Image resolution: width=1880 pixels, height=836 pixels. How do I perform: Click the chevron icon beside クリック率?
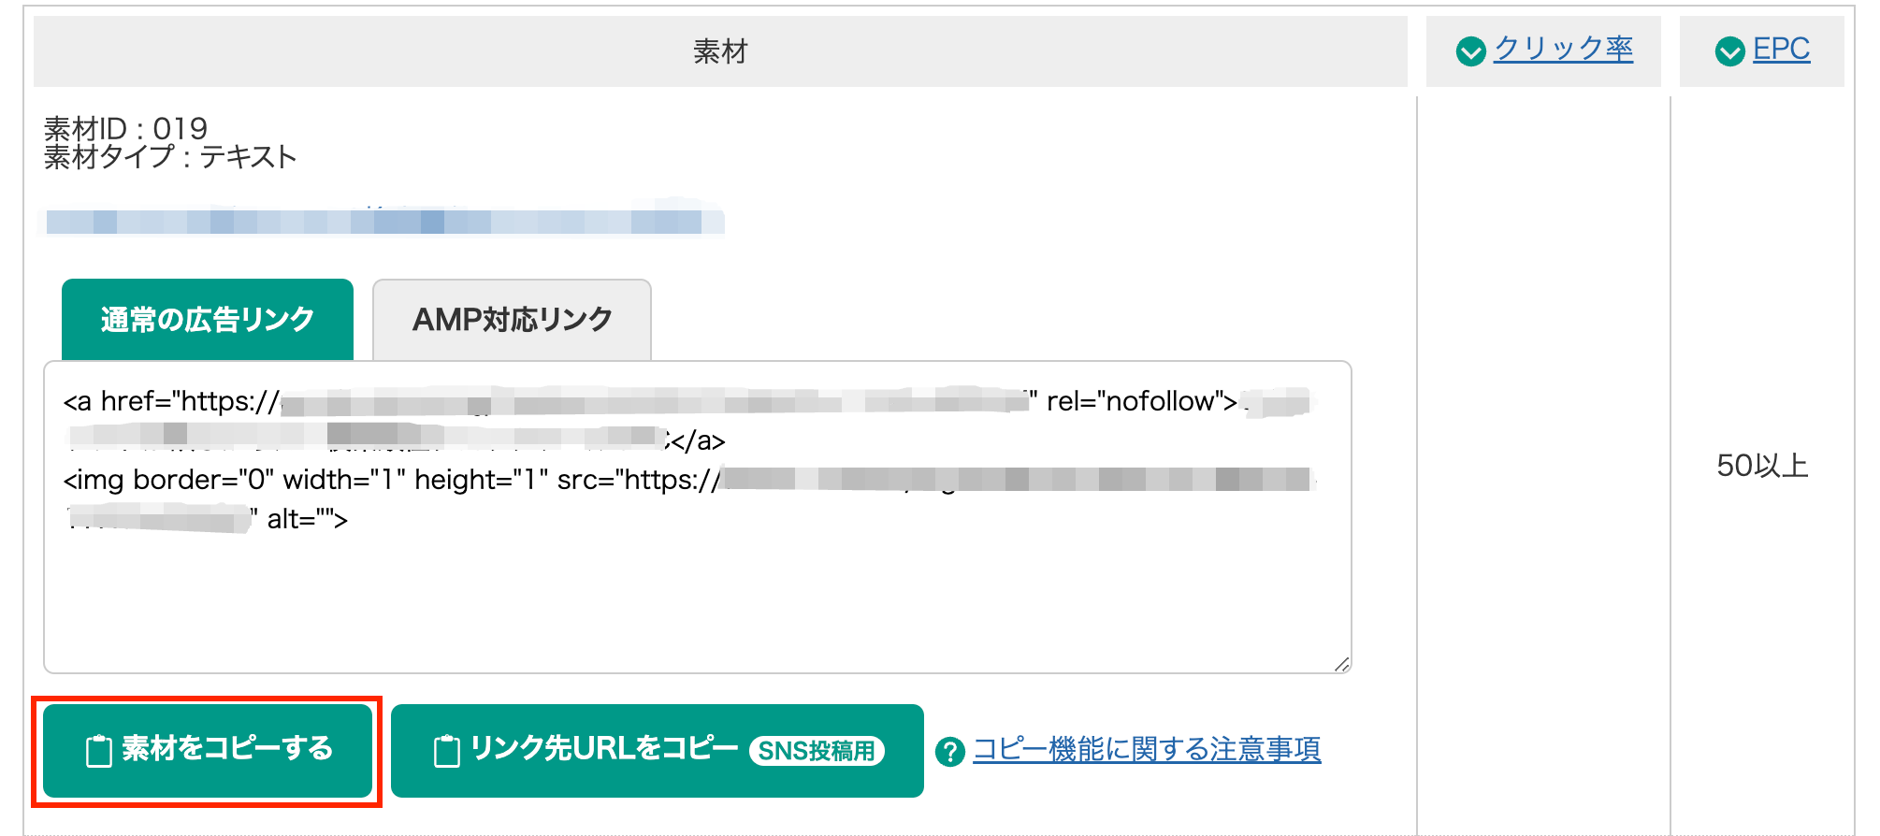pos(1471,51)
